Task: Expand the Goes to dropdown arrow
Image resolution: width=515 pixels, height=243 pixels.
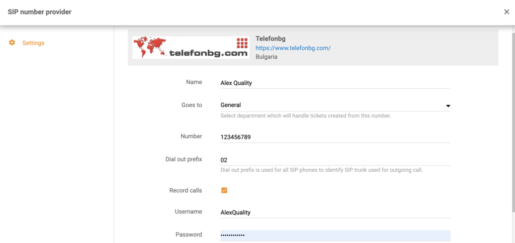Action: 448,106
